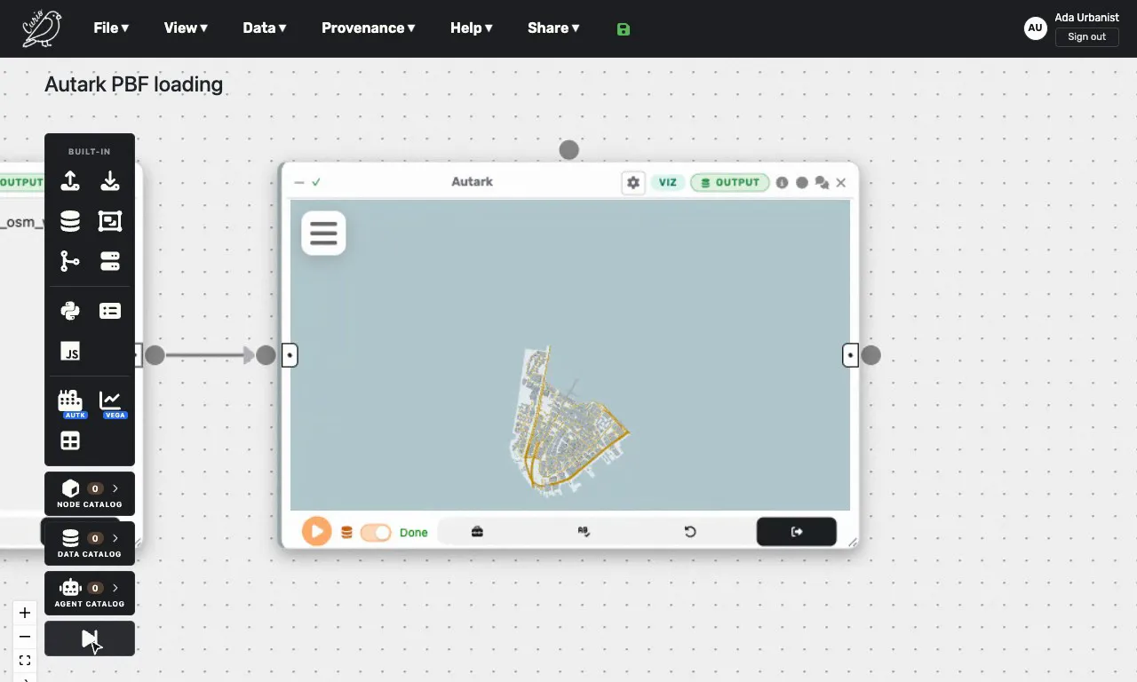The width and height of the screenshot is (1137, 682).
Task: Toggle the VIZ badge on Autark node
Action: [x=668, y=182]
